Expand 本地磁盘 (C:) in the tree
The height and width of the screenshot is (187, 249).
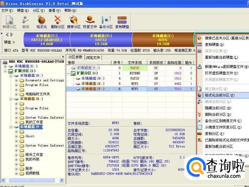[5, 66]
